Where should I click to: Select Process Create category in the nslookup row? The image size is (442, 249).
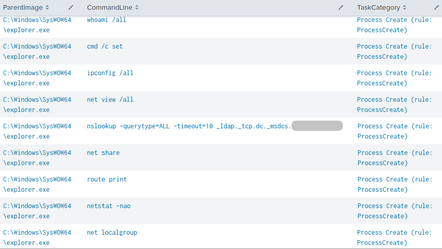tap(394, 131)
